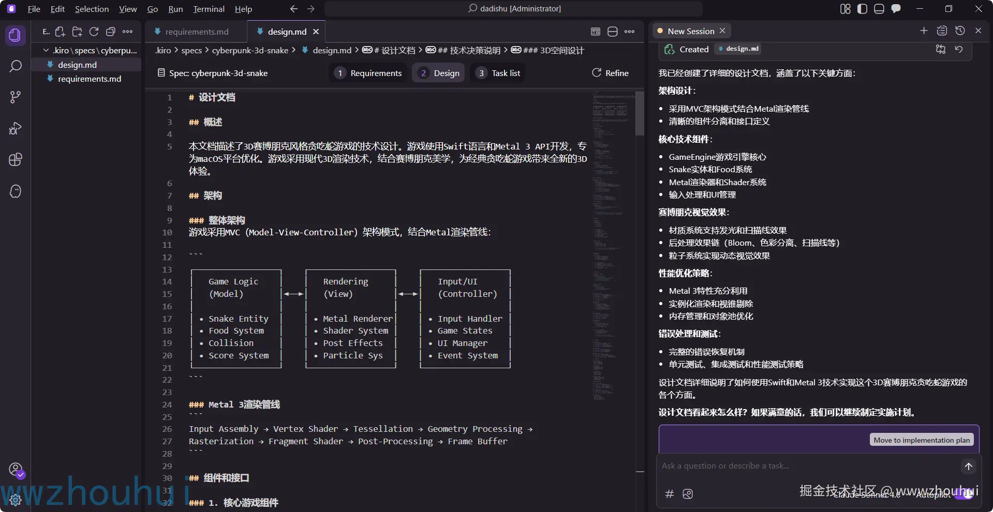Add context with the hash icon
The height and width of the screenshot is (512, 993).
point(669,494)
